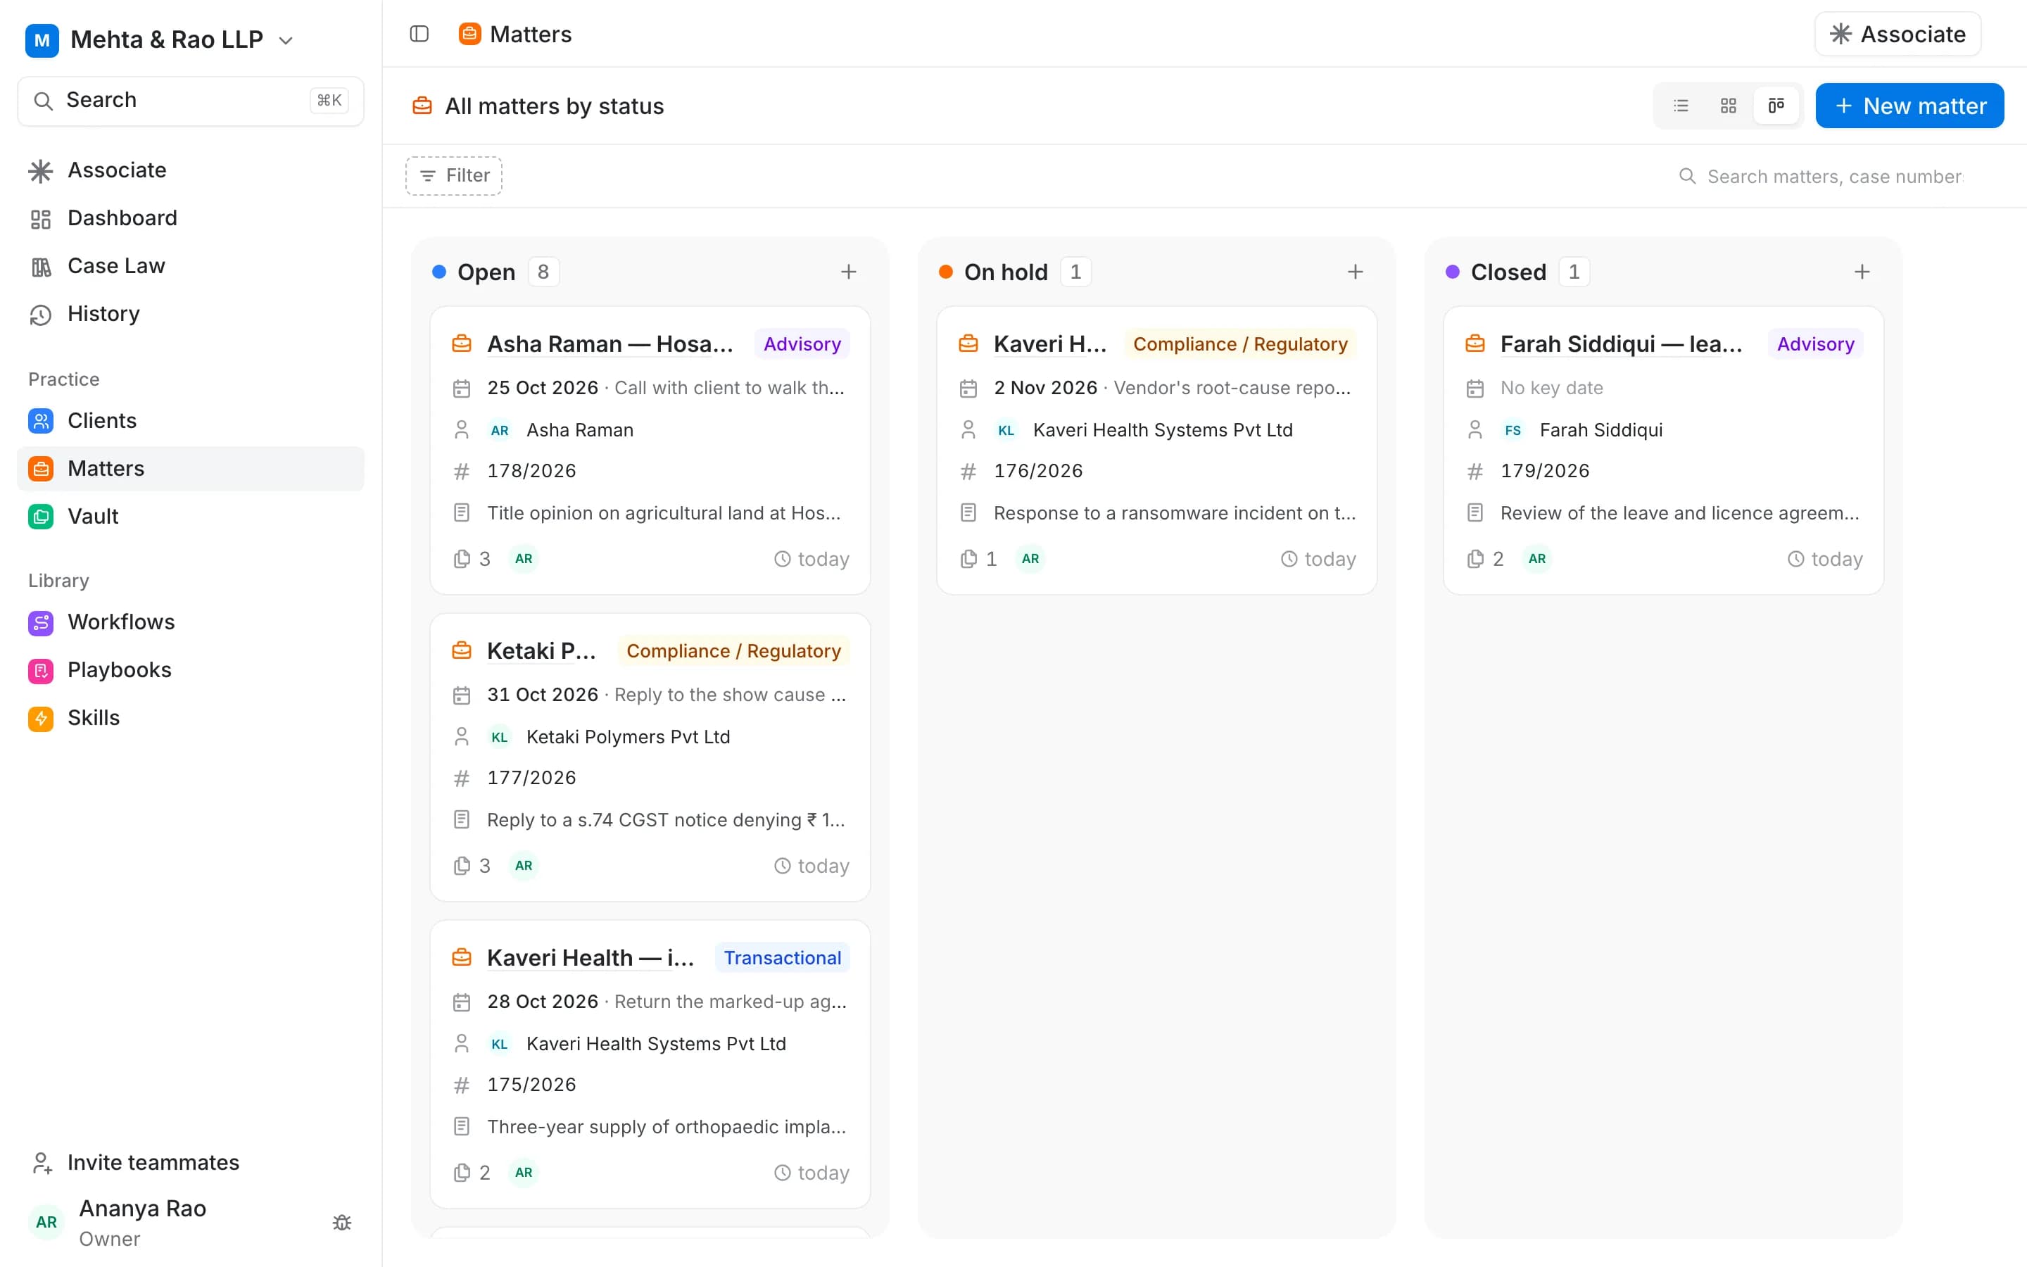Click the Compliance / Regulatory tag on Ketaki card
Viewport: 2027px width, 1267px height.
click(x=734, y=651)
